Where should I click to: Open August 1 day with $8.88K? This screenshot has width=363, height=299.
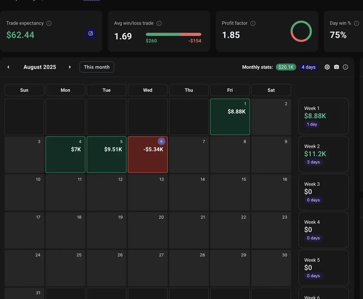tap(230, 117)
